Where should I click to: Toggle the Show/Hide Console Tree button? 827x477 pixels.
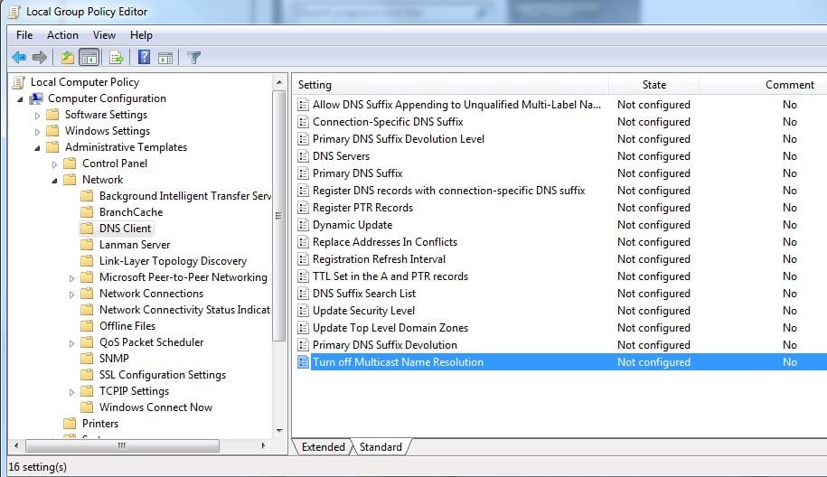point(89,58)
